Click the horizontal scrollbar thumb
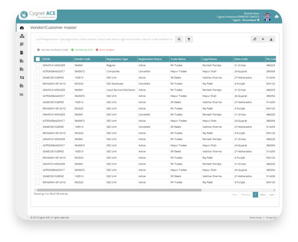 point(119,190)
